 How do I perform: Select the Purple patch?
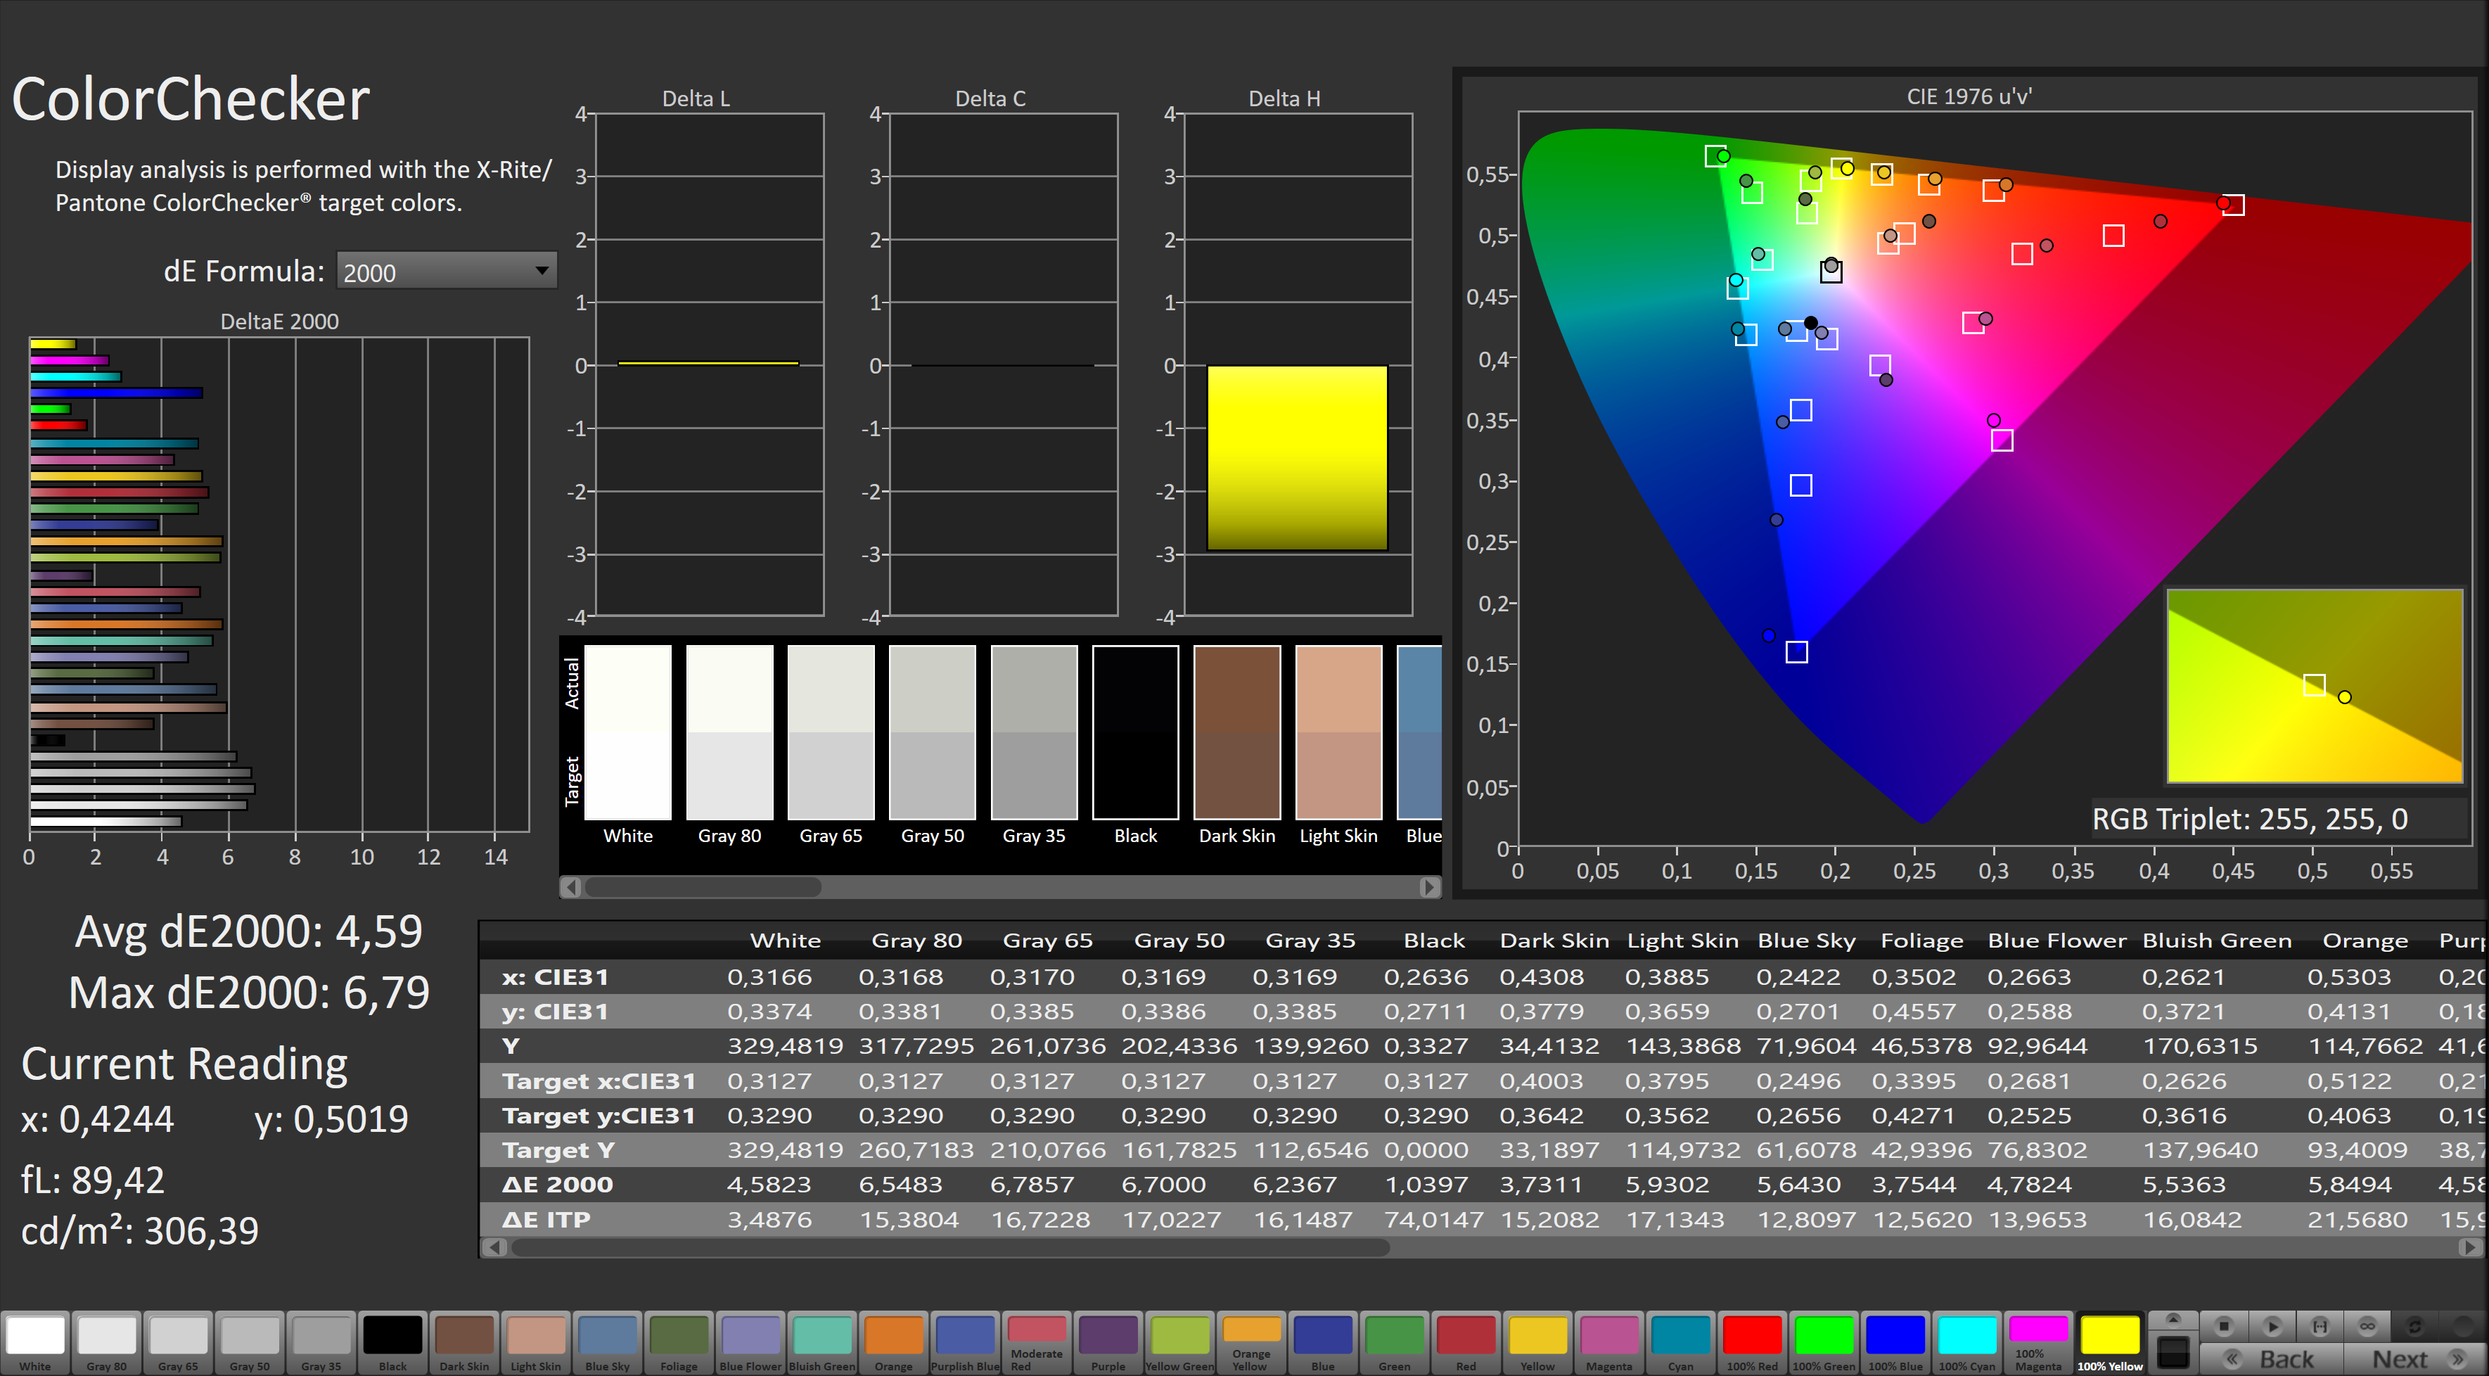(1108, 1342)
